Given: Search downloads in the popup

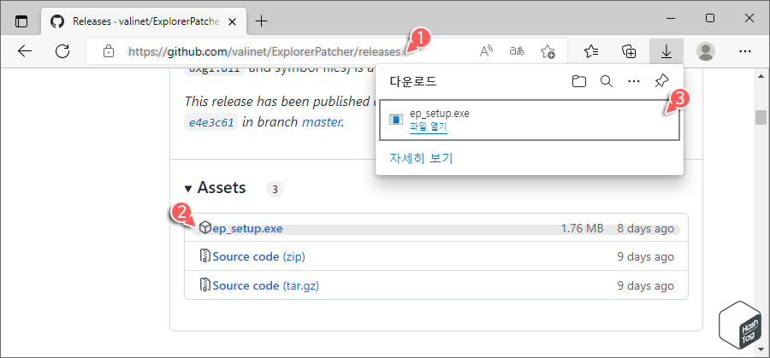Looking at the screenshot, I should pos(607,81).
